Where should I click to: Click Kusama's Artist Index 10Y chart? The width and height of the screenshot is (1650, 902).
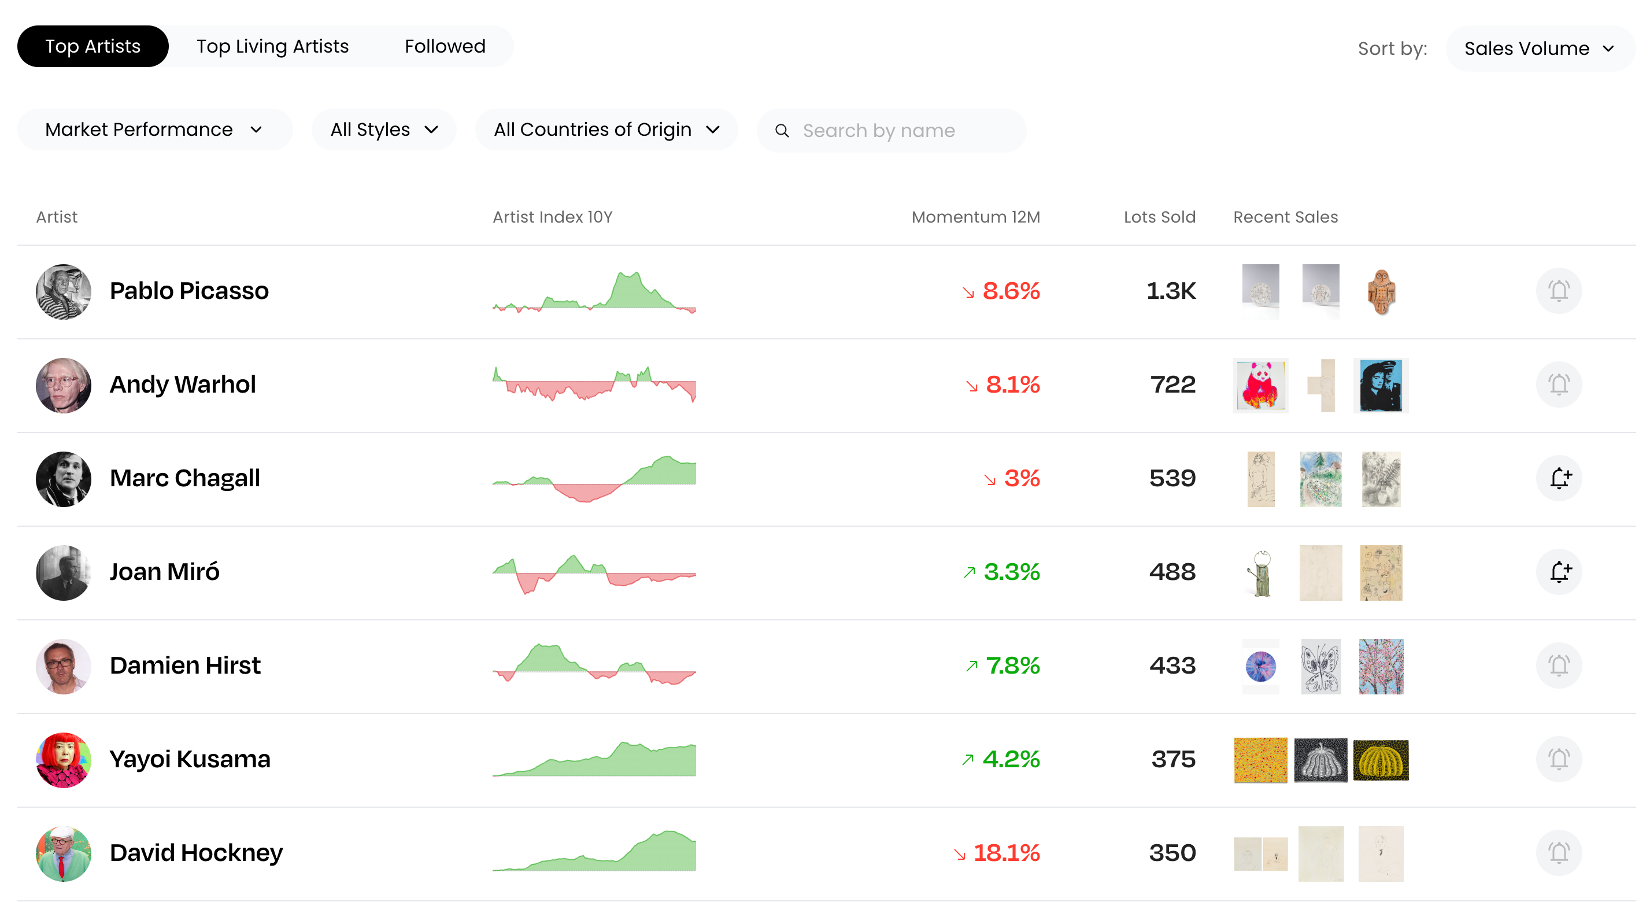click(594, 759)
